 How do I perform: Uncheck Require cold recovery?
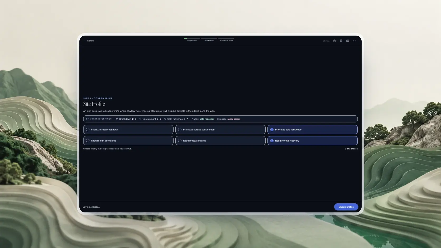(312, 141)
